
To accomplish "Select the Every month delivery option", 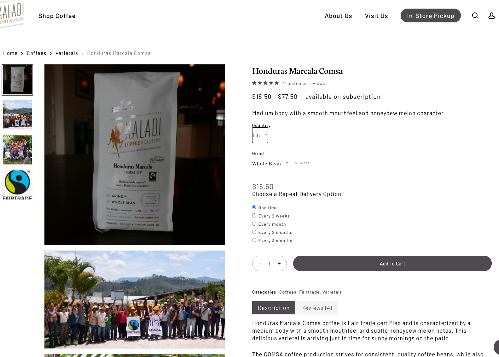I will point(254,224).
